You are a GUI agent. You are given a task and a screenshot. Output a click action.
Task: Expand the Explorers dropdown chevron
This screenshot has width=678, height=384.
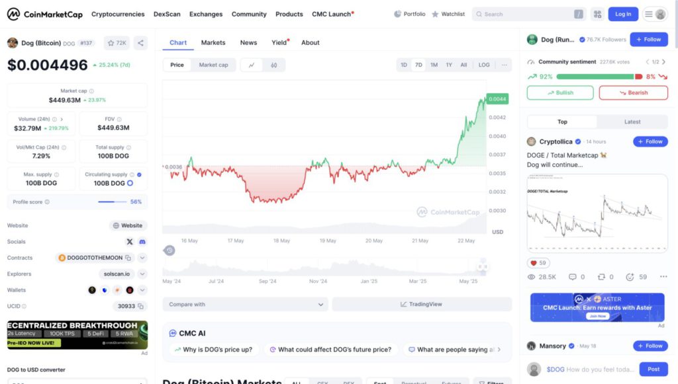point(142,274)
